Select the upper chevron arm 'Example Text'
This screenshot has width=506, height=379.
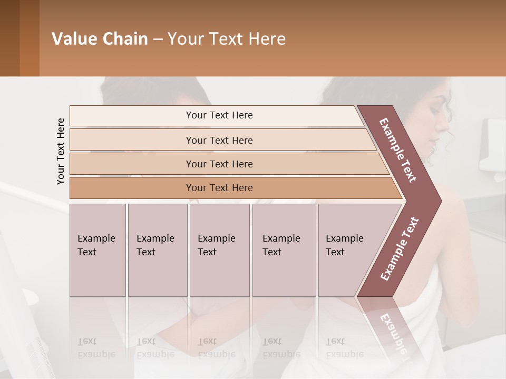click(397, 150)
